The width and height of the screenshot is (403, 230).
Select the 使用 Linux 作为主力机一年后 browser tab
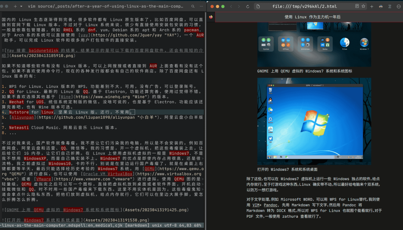coord(312,17)
